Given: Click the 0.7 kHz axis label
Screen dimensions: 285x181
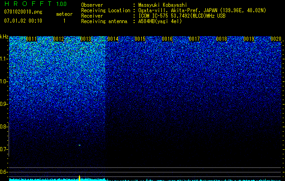Looking at the screenshot, I should 4,149.
